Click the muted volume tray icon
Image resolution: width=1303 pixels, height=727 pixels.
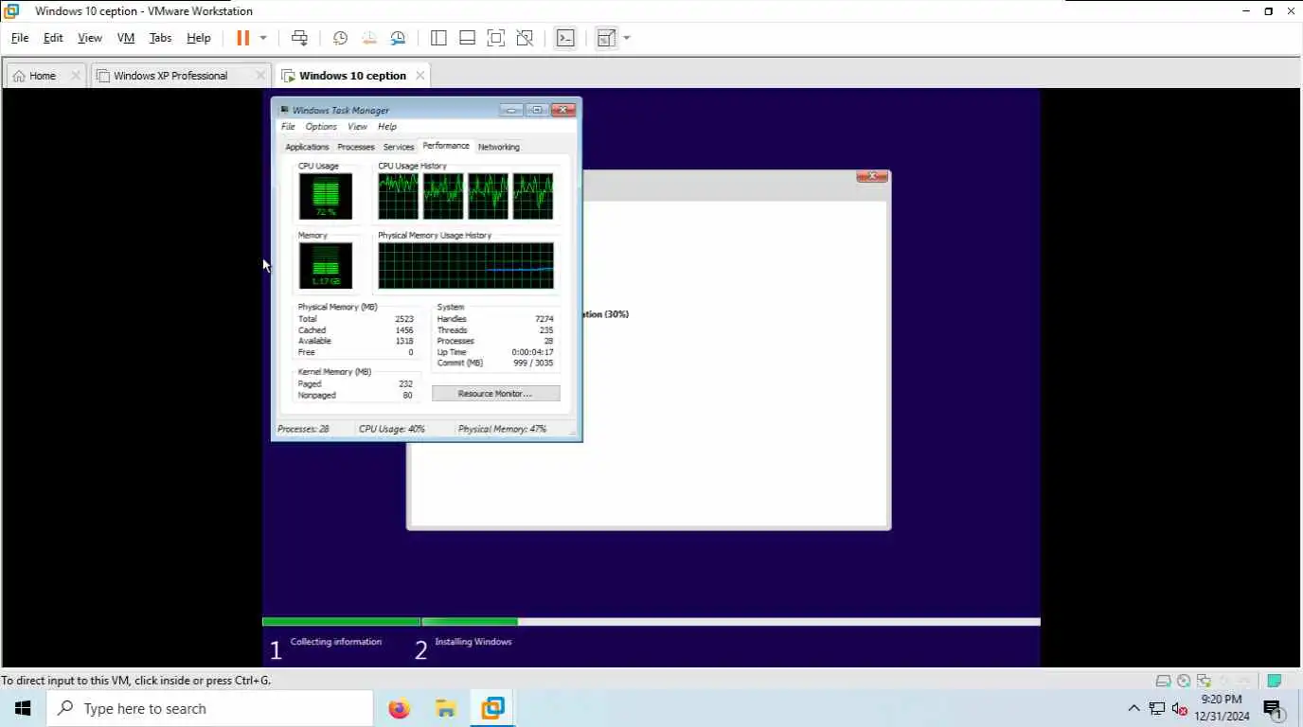pos(1179,708)
